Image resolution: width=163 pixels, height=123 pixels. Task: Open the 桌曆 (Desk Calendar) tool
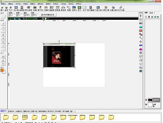[69, 8]
